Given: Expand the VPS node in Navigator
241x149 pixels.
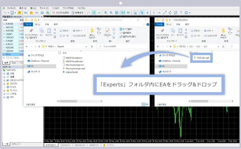Looking at the screenshot, I should pyautogui.click(x=4, y=97).
